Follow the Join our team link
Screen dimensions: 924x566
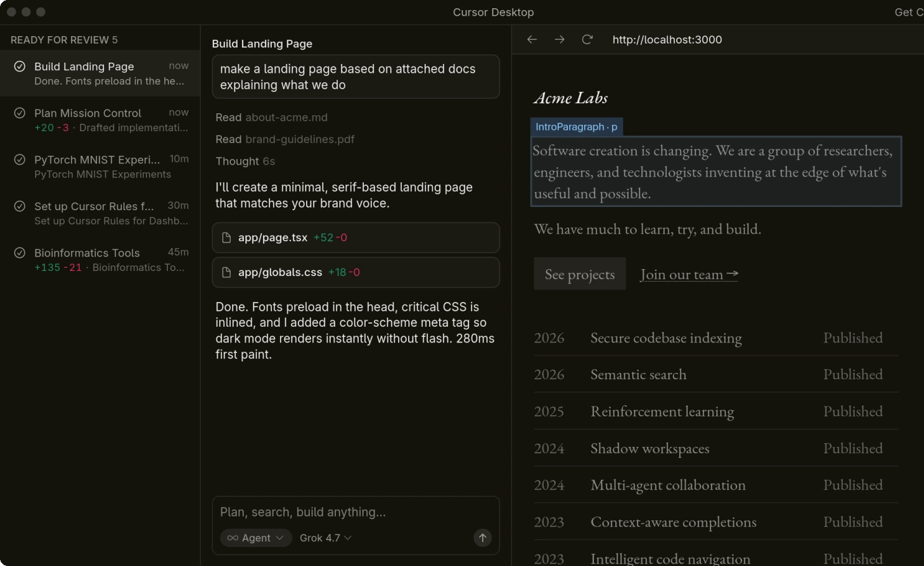(x=689, y=274)
